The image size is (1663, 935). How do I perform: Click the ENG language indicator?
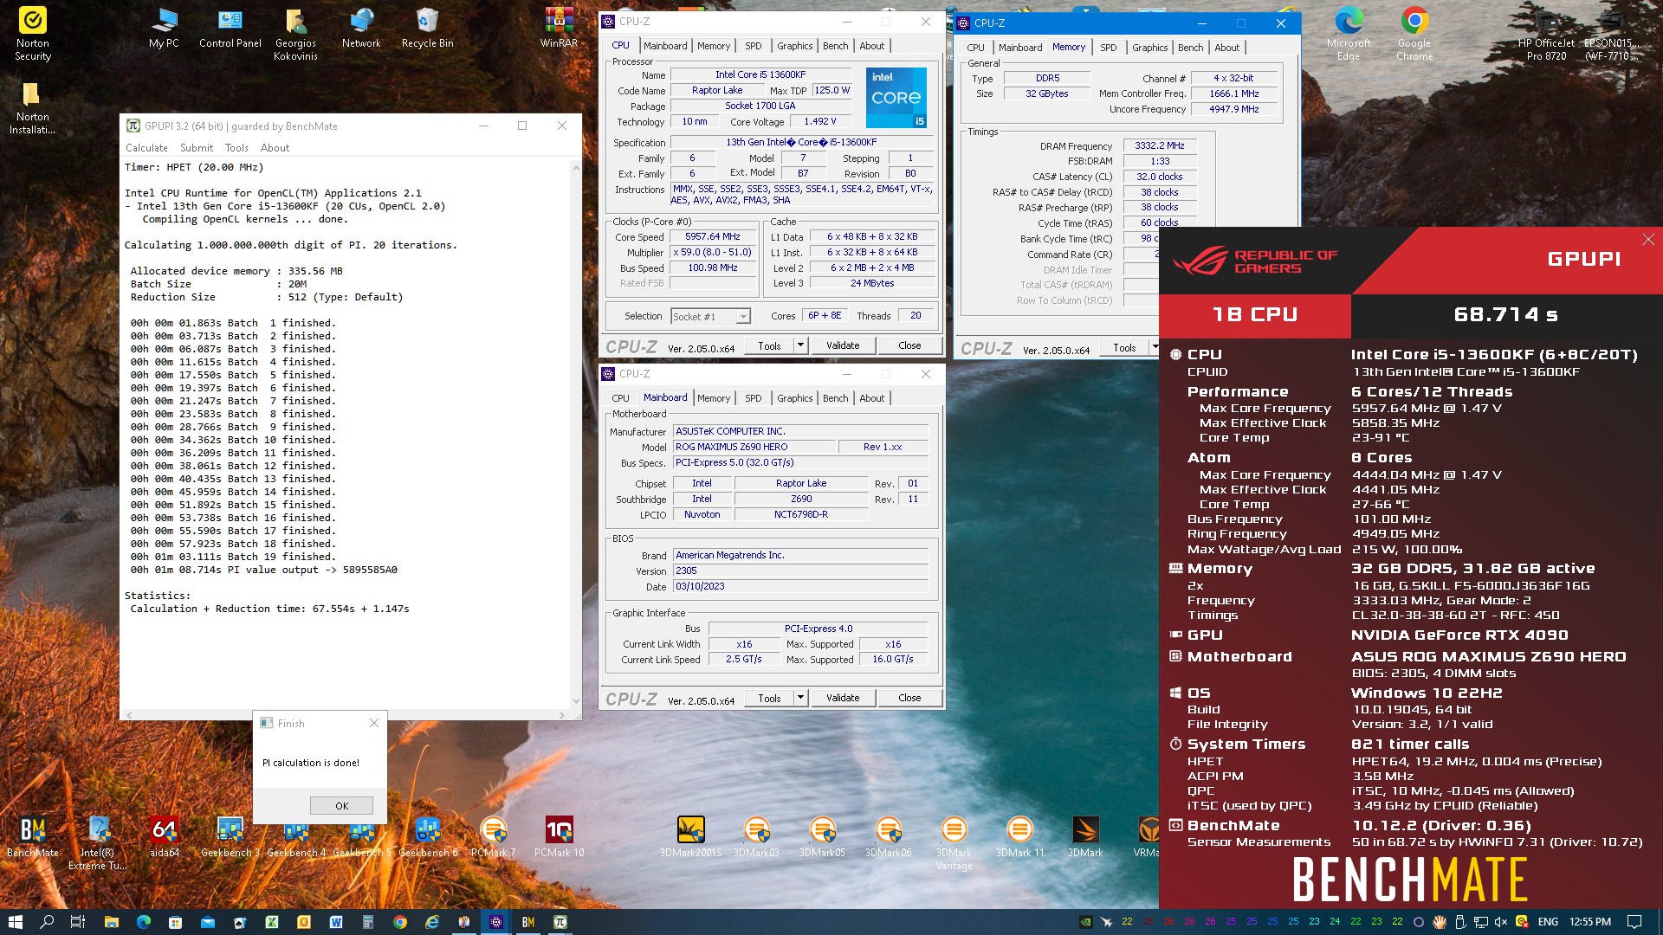pyautogui.click(x=1548, y=922)
